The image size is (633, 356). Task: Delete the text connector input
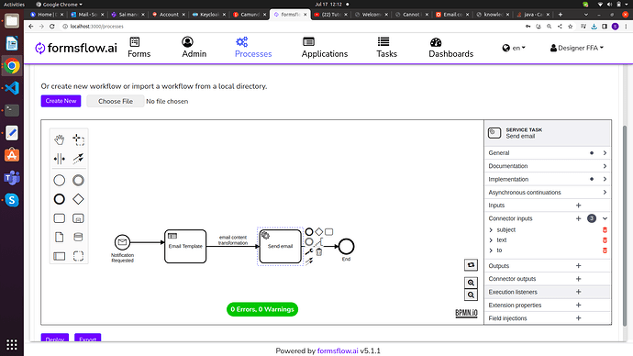click(605, 240)
